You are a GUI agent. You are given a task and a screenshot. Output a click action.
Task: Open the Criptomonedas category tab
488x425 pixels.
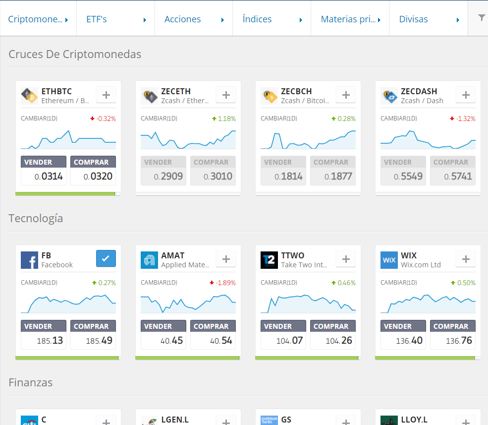point(38,18)
